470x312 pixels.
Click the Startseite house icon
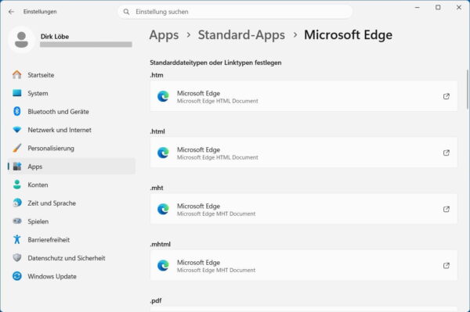pos(17,75)
